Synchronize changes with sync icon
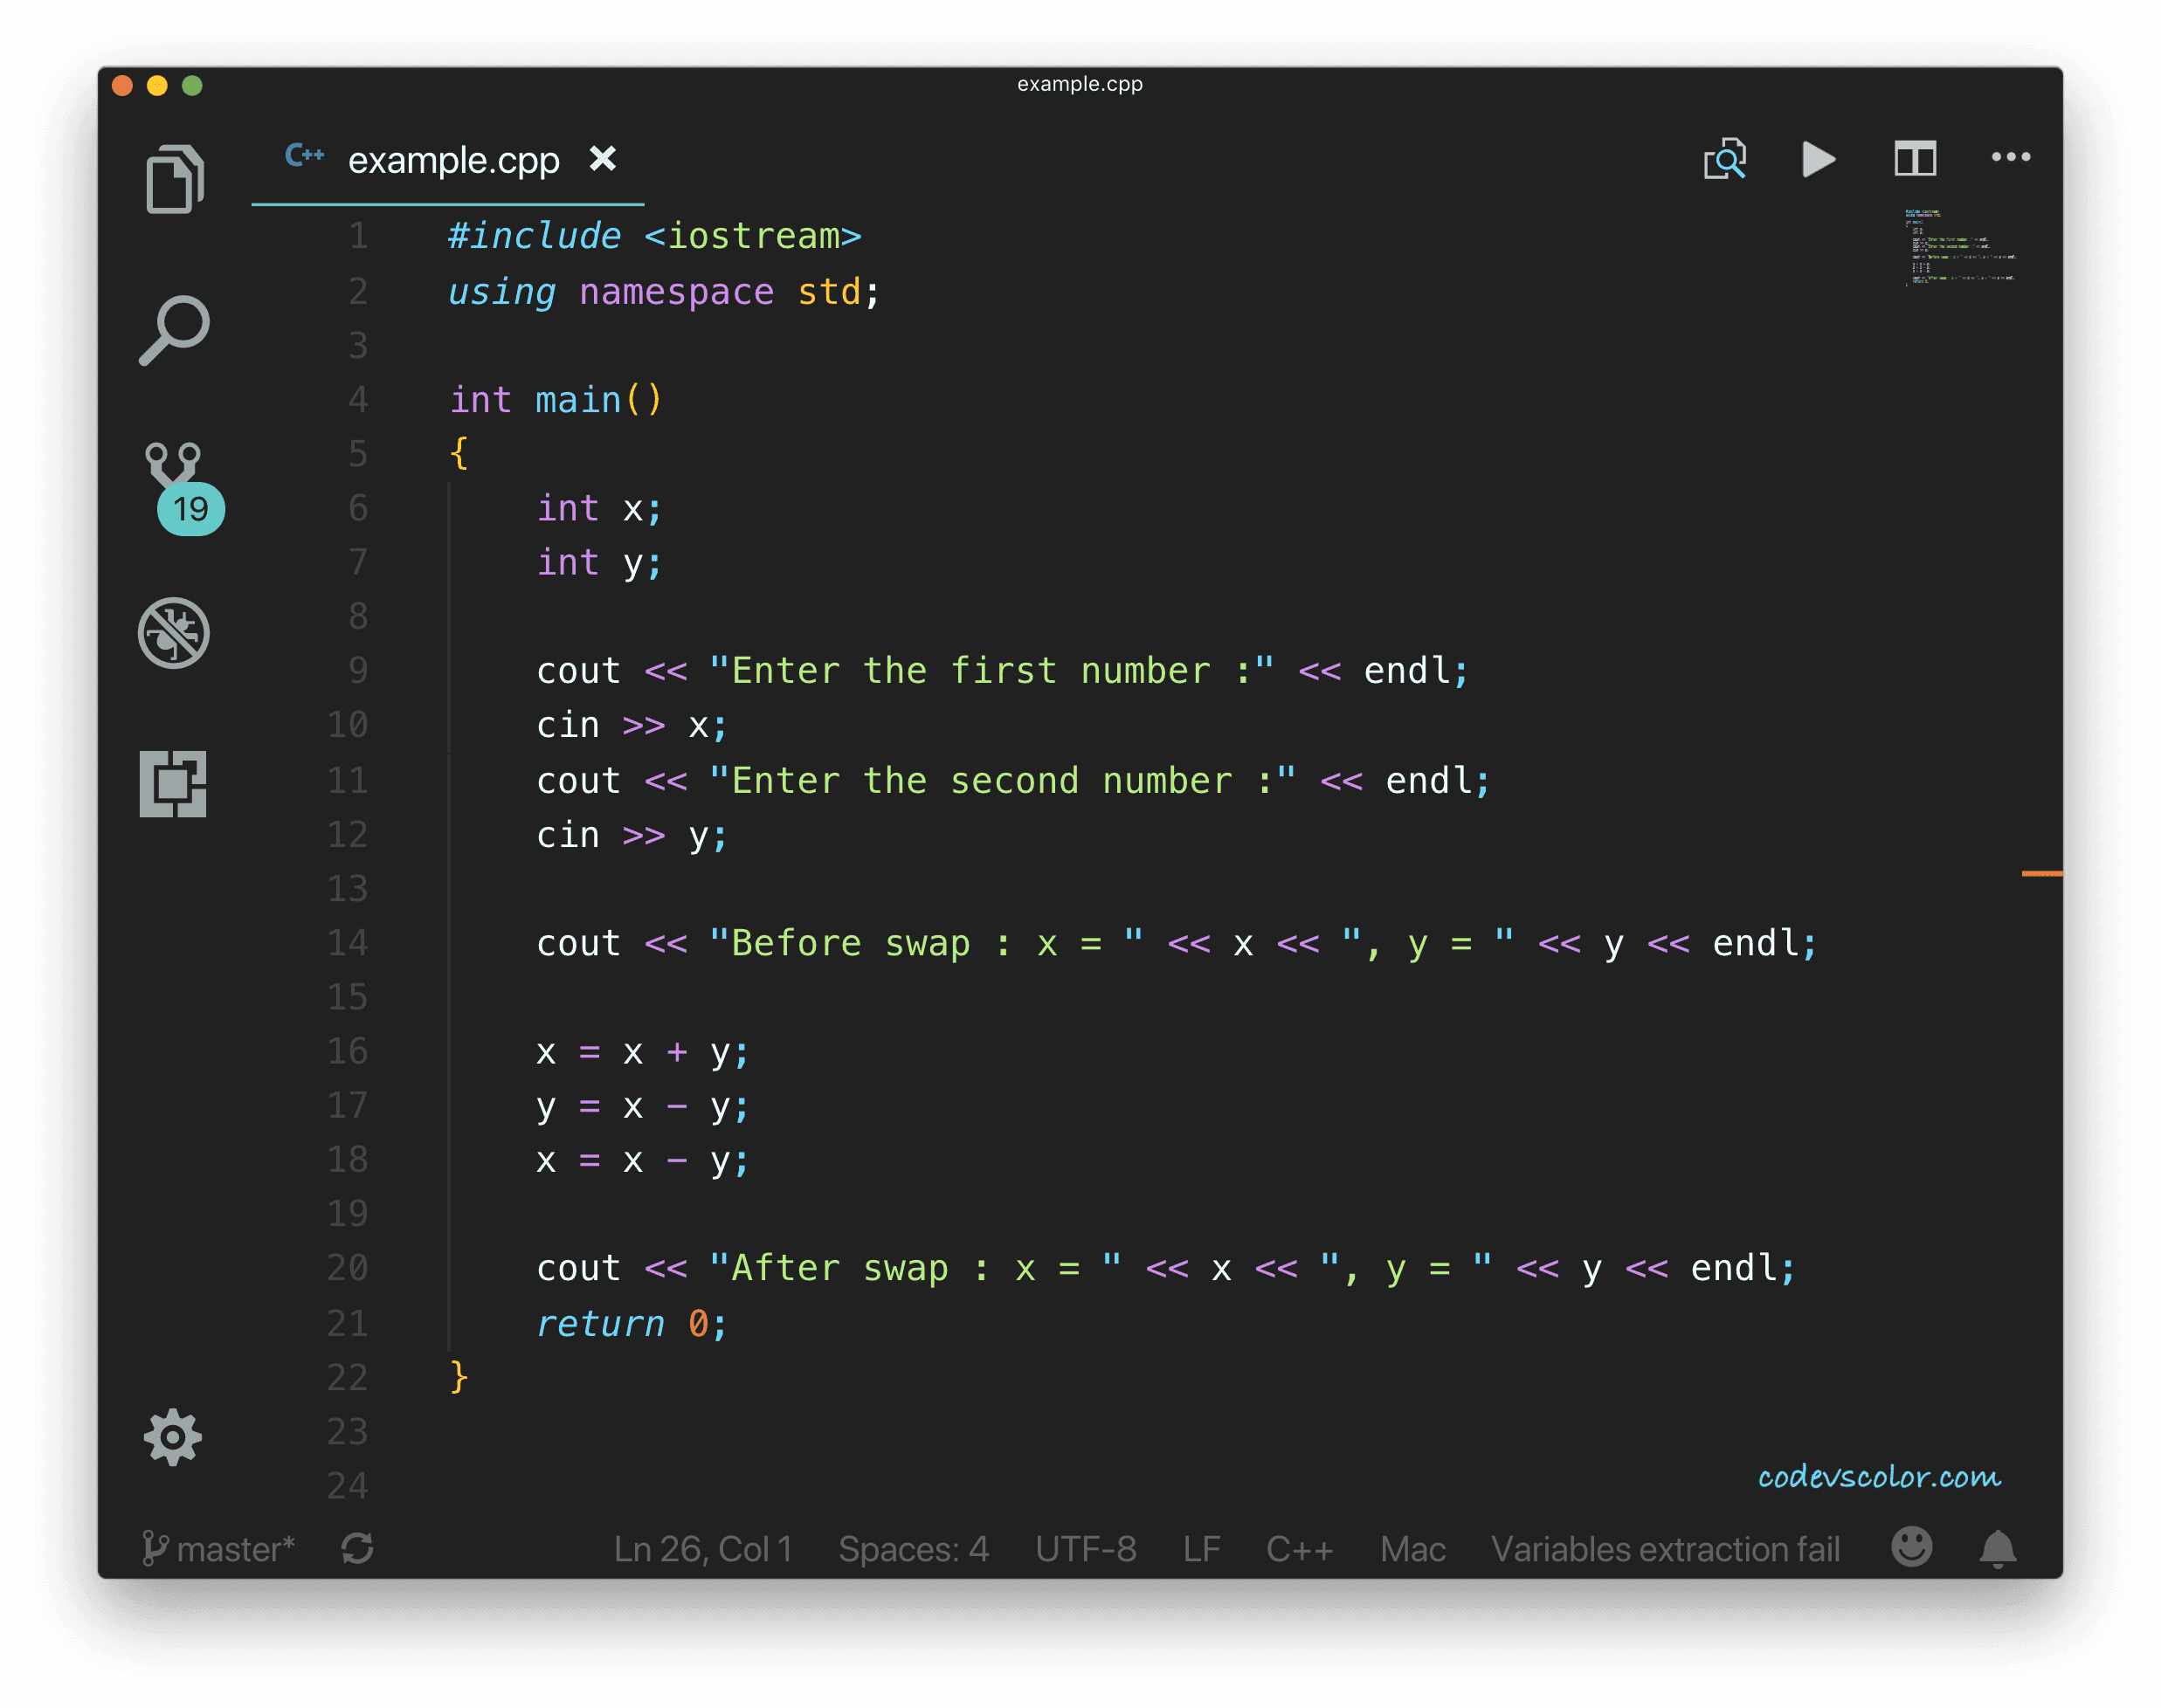Screen dimensions: 2161x1708 click(x=357, y=1549)
